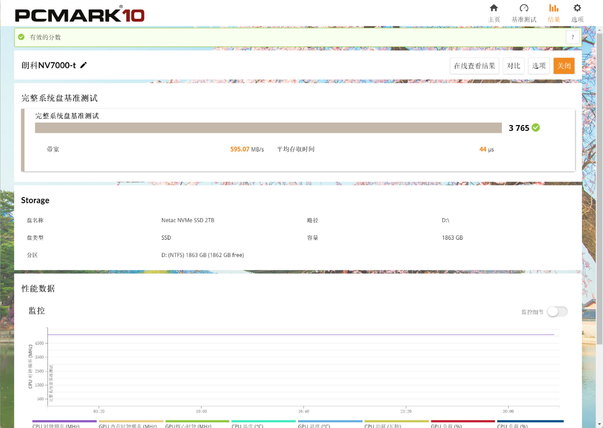
Task: Click the 4500 y-axis tick label
Action: 39,343
